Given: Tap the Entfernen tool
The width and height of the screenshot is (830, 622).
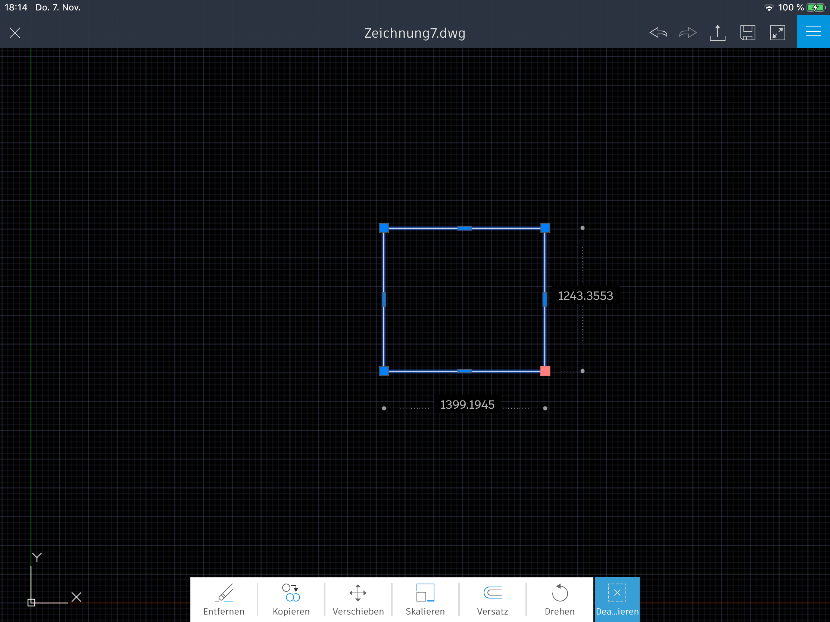Looking at the screenshot, I should pos(224,600).
